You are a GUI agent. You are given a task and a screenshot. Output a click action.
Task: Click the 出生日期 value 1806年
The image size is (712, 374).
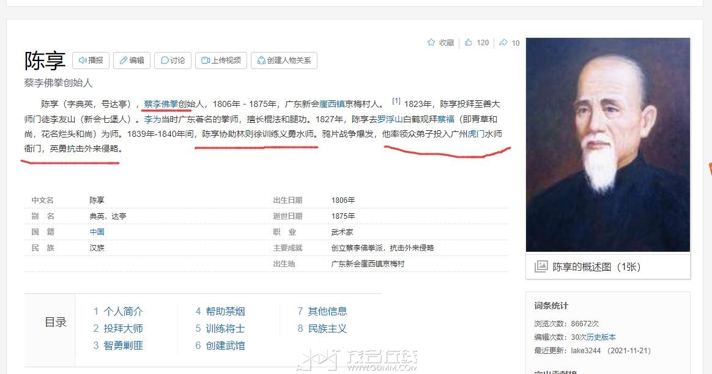(343, 200)
